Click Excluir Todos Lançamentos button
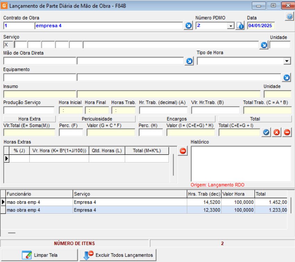This screenshot has width=295, height=262. pyautogui.click(x=118, y=255)
